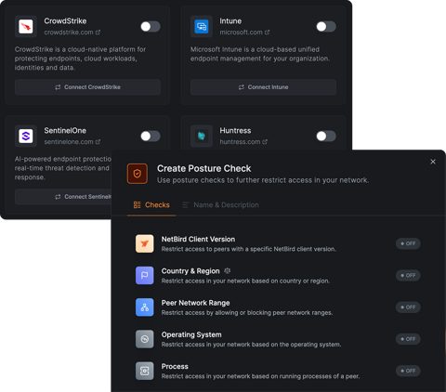Screen dimensions: 446x392
Task: Click external-link icon next to sentinelone.com
Action: (x=98, y=142)
